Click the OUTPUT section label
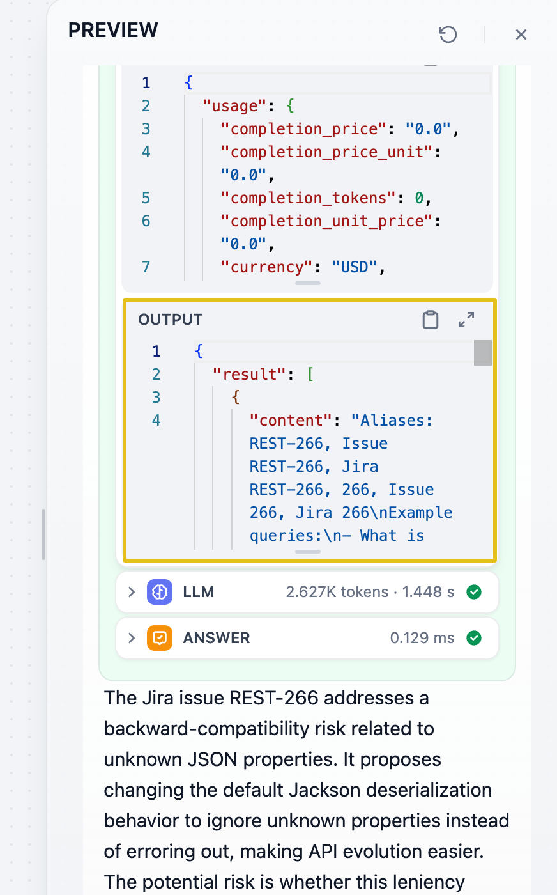The height and width of the screenshot is (895, 557). click(171, 320)
